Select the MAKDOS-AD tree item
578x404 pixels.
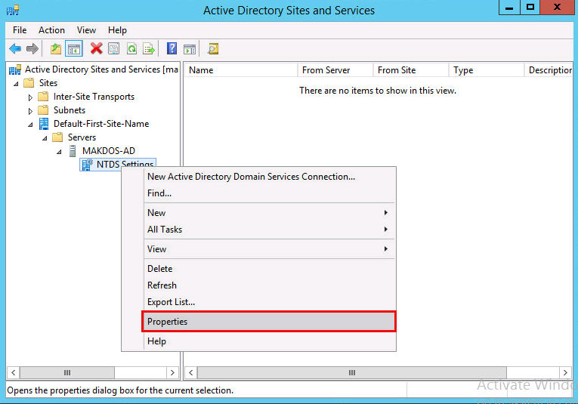tap(108, 151)
